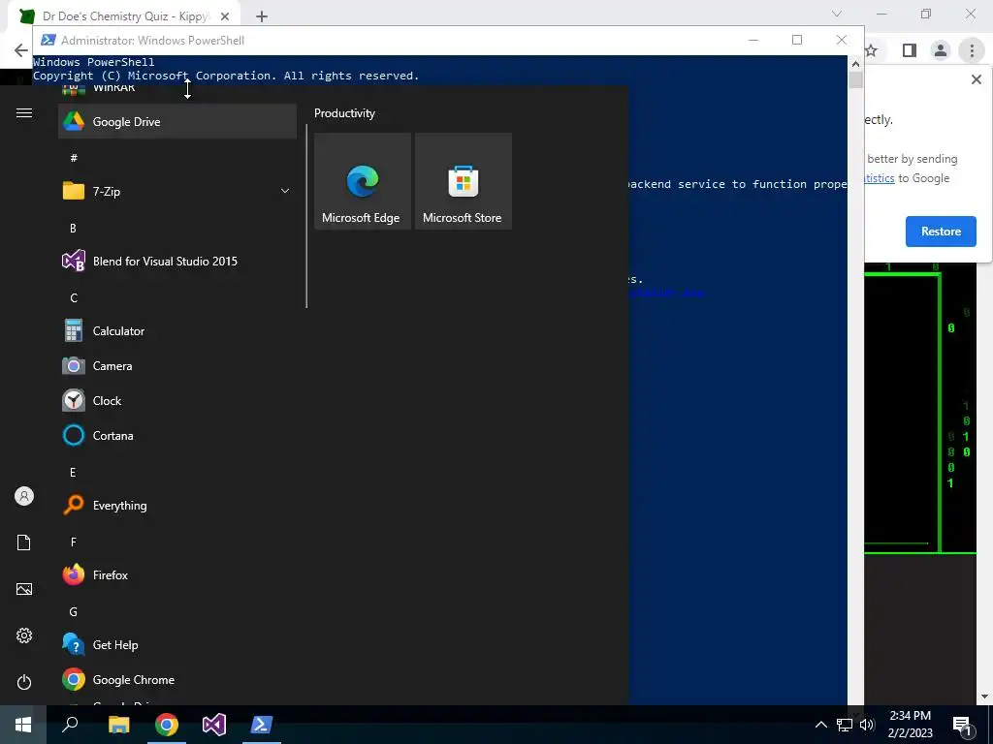Click the E letter header

point(73,472)
